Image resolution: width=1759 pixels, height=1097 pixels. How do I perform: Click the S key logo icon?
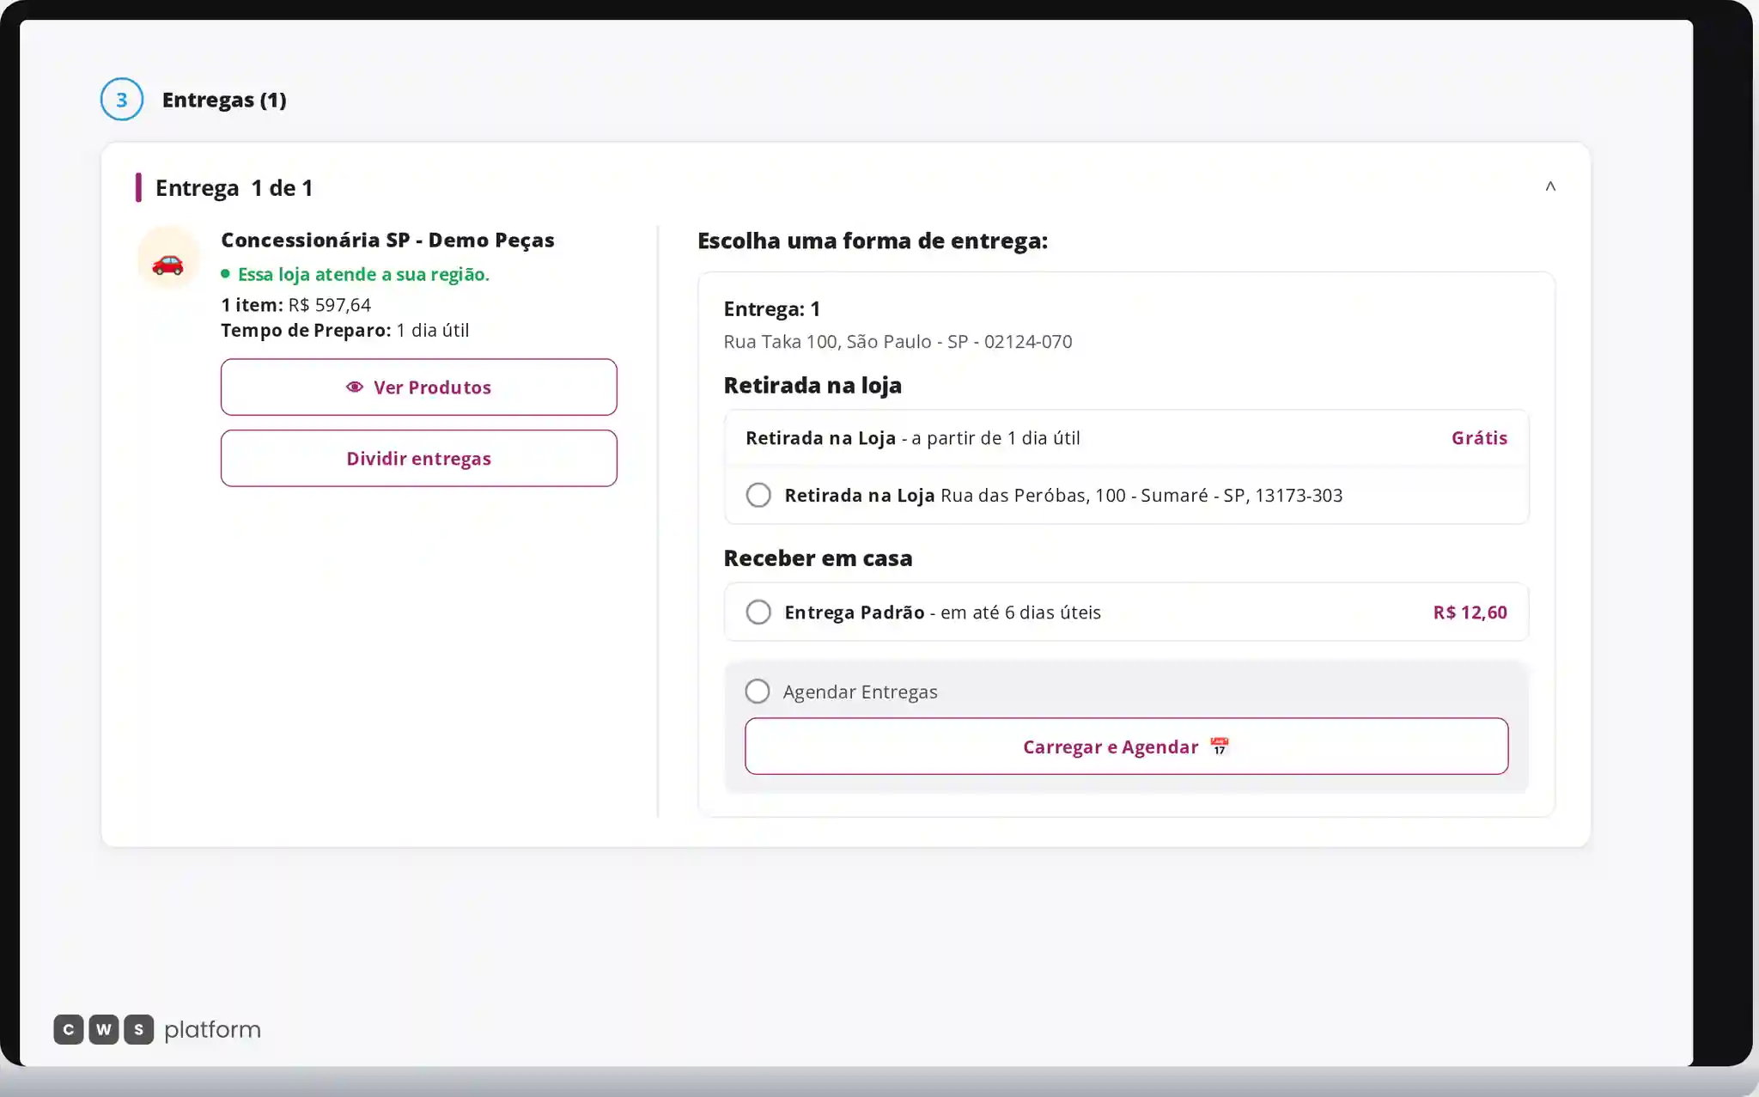139,1029
